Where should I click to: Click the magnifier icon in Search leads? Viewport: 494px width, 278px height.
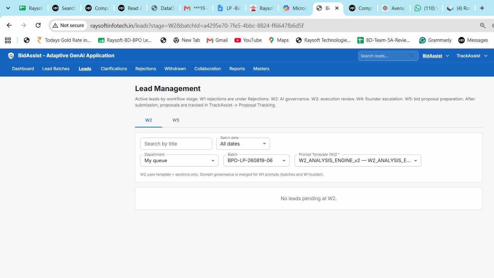tap(411, 56)
